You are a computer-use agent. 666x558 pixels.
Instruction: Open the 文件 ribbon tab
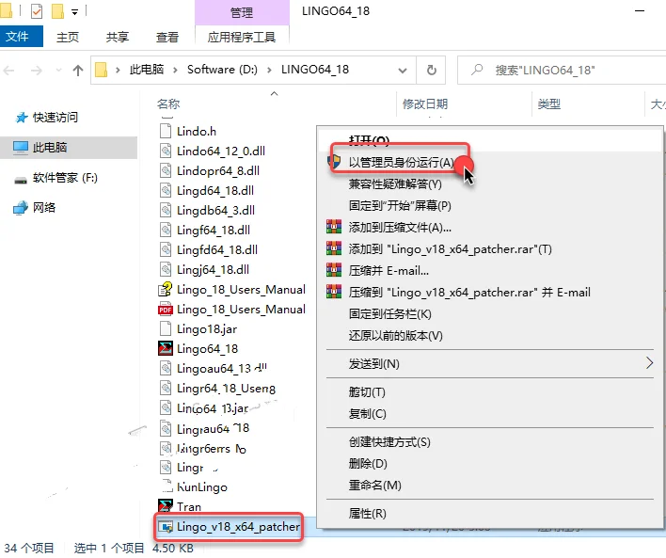click(22, 37)
